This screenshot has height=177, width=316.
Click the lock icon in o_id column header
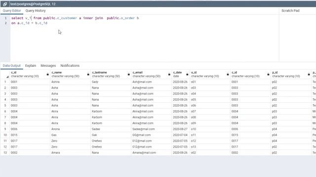coord(228,74)
